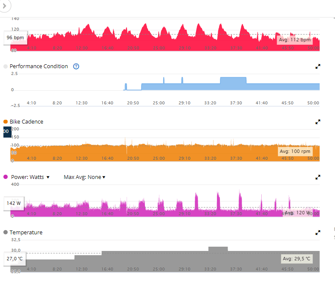This screenshot has width=335, height=288.
Task: Click the Bike Cadence title
Action: tap(26, 122)
